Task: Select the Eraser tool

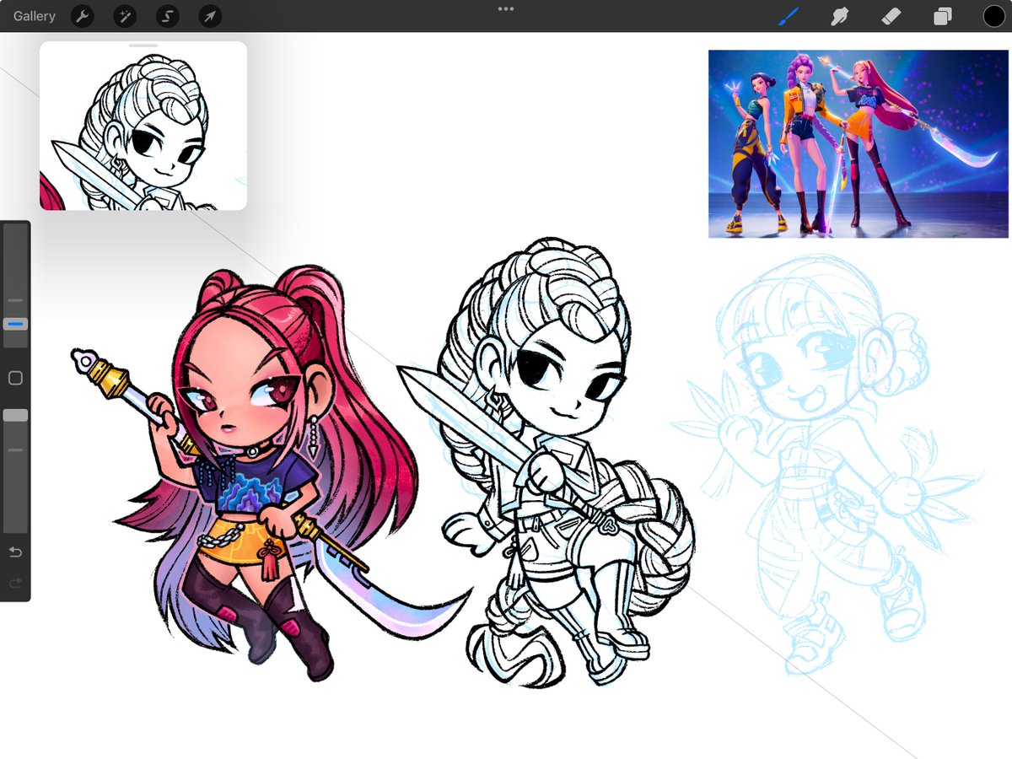Action: 891,16
